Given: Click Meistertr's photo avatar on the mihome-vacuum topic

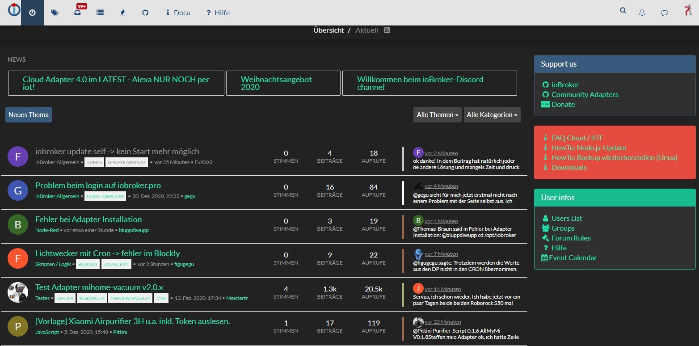Looking at the screenshot, I should click(x=18, y=292).
